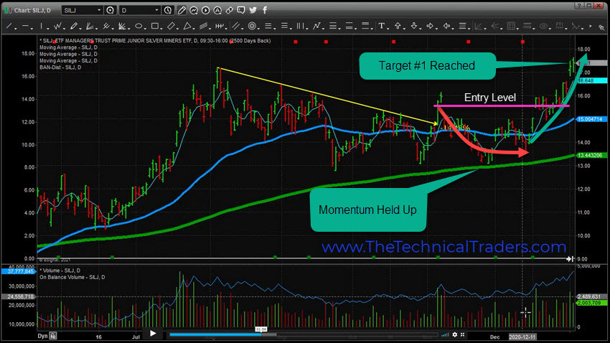Expand the Gann fan tool dropdown arrow

(x=129, y=28)
